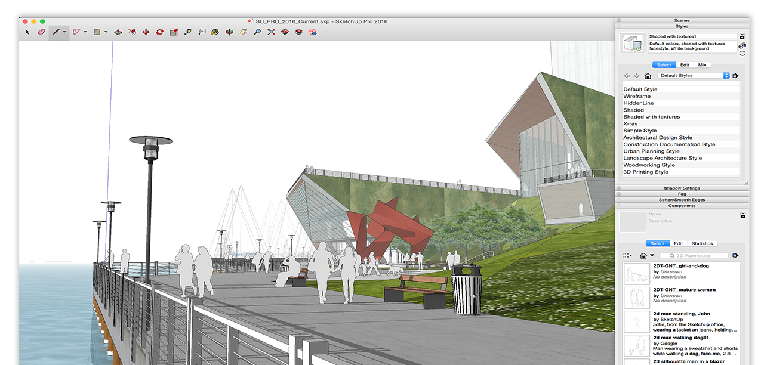Open the Styles Select tab
Image resolution: width=764 pixels, height=365 pixels.
click(x=664, y=65)
